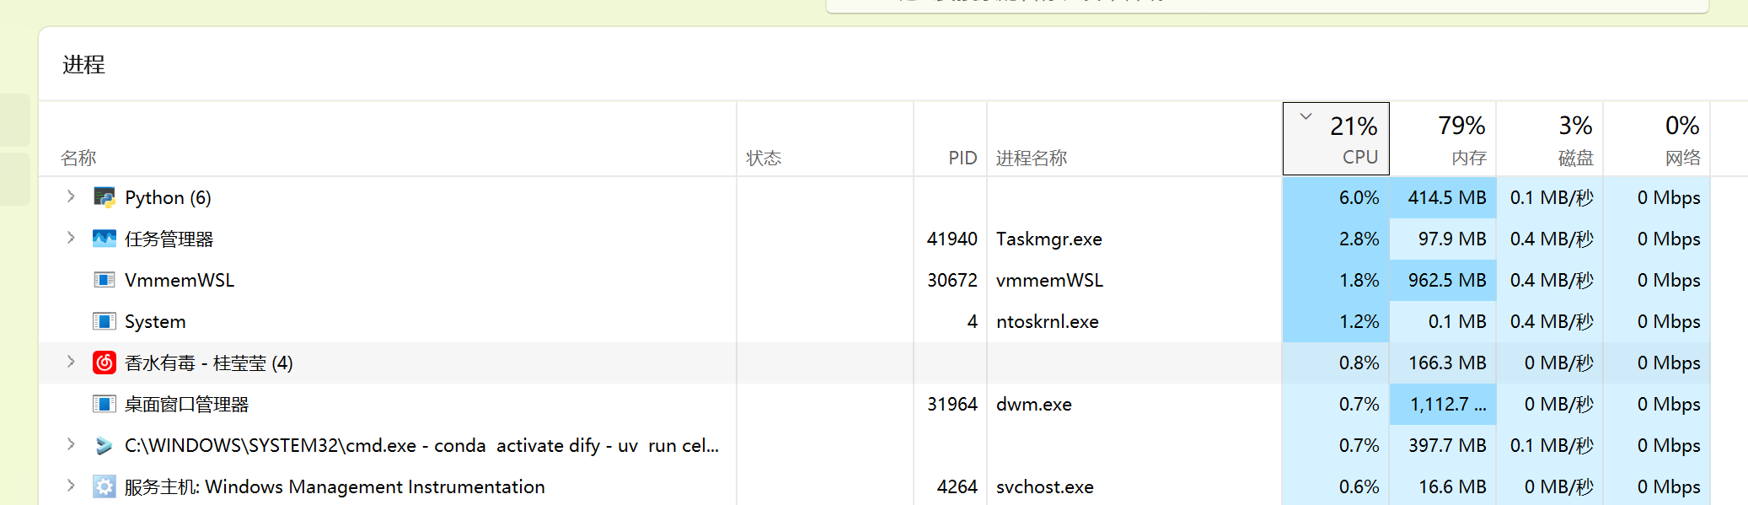Expand 服务主机: Windows Management Instrumentation
1748x505 pixels.
pyautogui.click(x=71, y=486)
